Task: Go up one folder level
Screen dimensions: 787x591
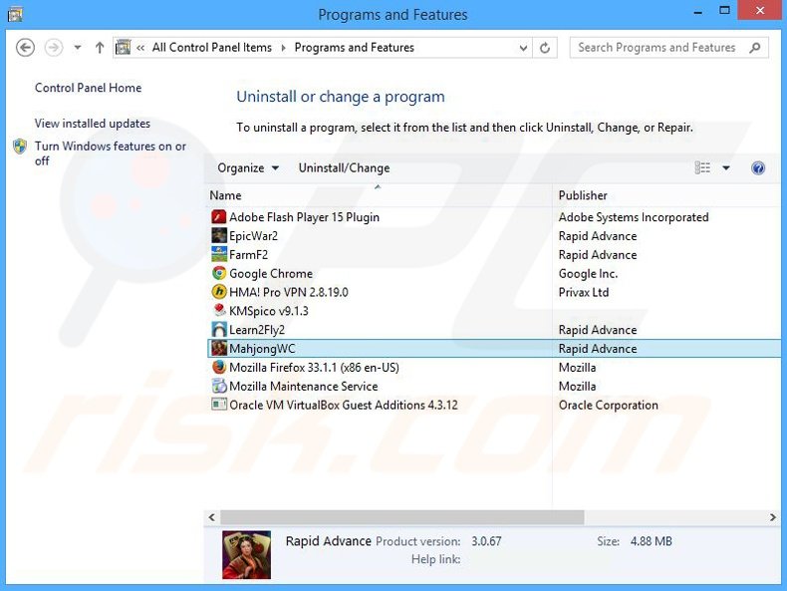Action: [x=100, y=48]
